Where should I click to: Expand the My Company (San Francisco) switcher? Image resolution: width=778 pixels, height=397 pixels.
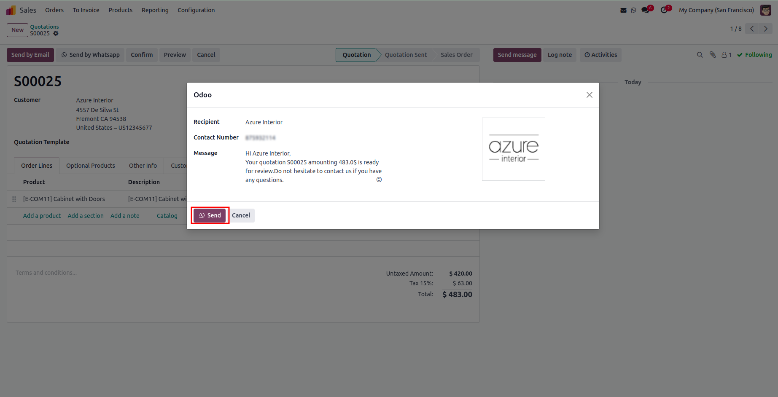pos(716,10)
